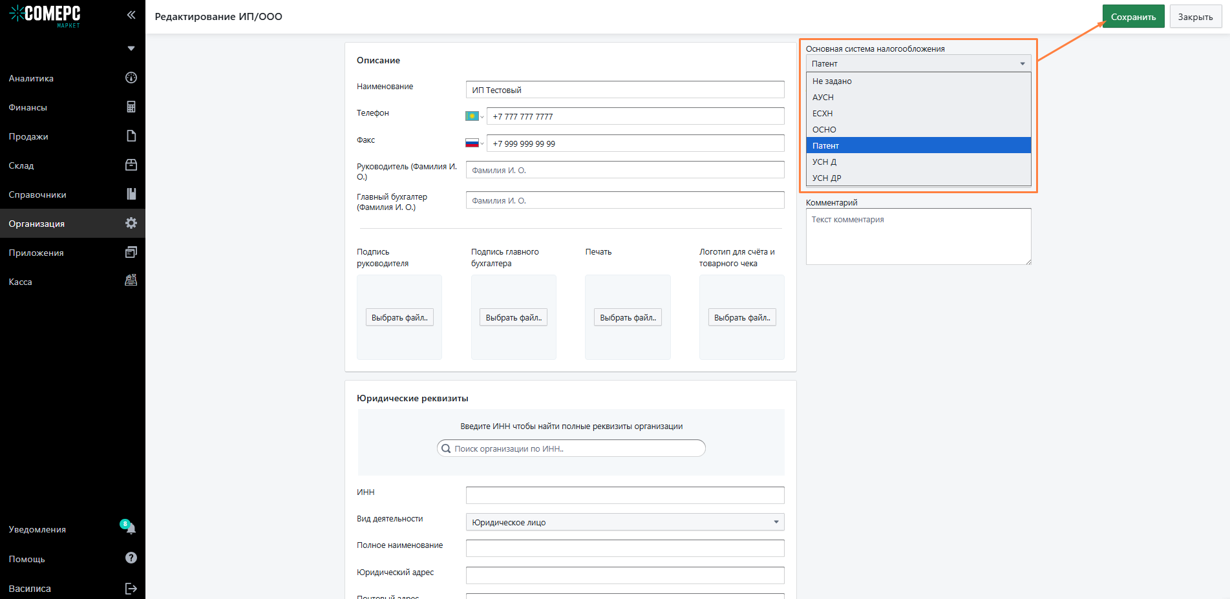This screenshot has height=599, width=1230.
Task: Expand Вид деятельности dropdown
Action: tap(624, 522)
